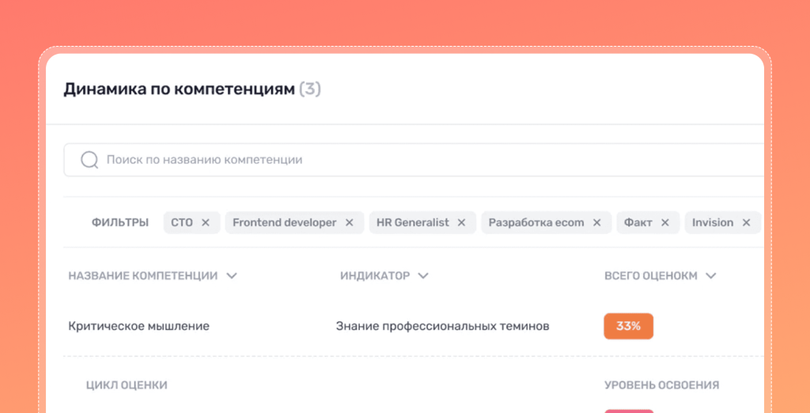Click the Уровень освоения subheader
Screen dimensions: 810x413
click(x=662, y=385)
